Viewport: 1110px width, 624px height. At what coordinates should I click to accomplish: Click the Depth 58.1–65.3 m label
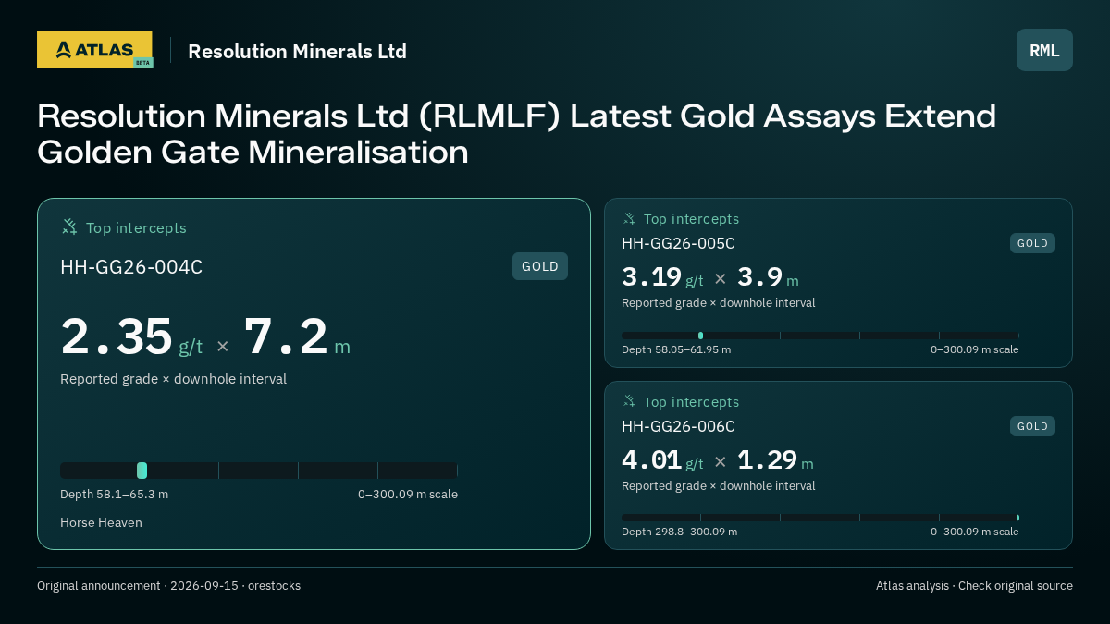115,494
